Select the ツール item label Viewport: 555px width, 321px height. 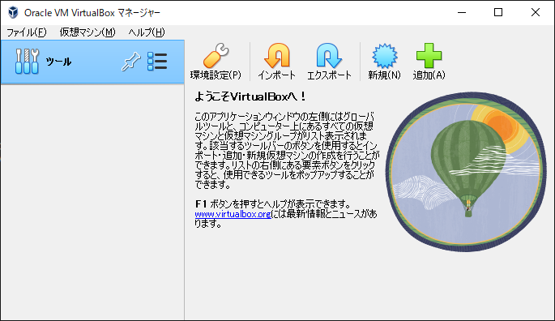[59, 62]
